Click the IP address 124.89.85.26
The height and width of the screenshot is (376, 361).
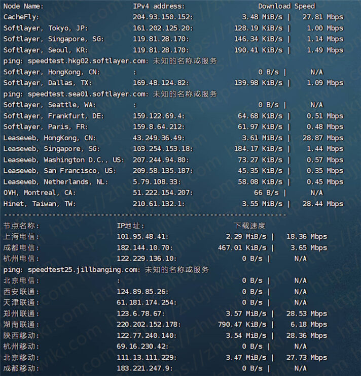point(142,292)
